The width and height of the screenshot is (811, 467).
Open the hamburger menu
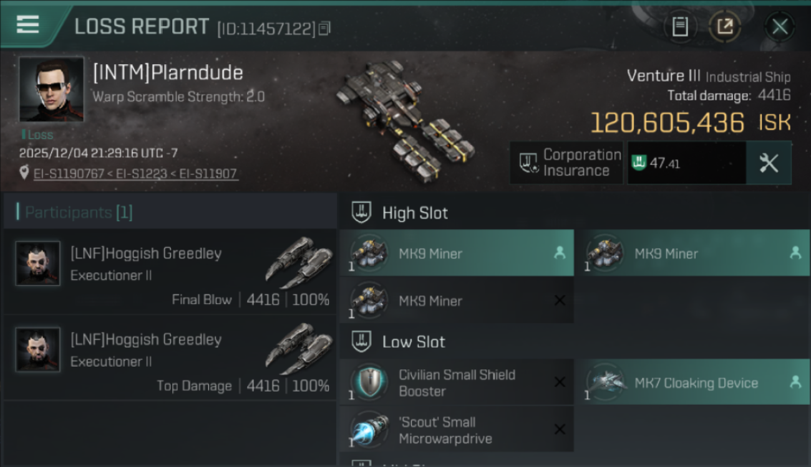pos(27,25)
